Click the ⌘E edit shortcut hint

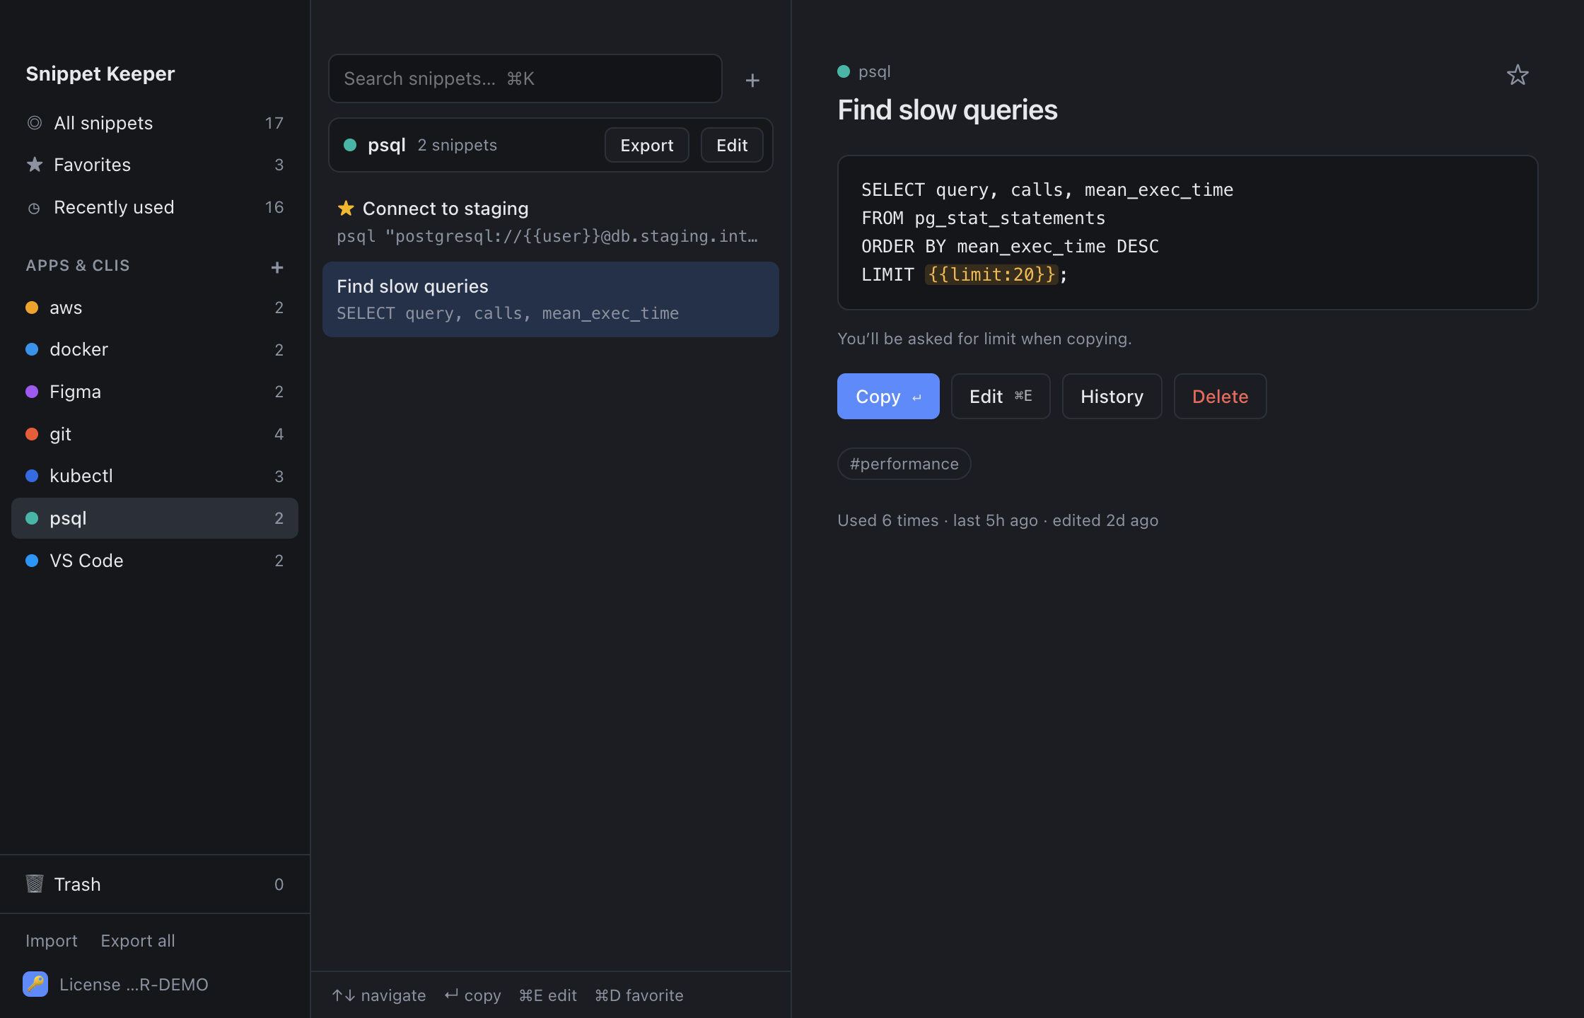point(548,995)
